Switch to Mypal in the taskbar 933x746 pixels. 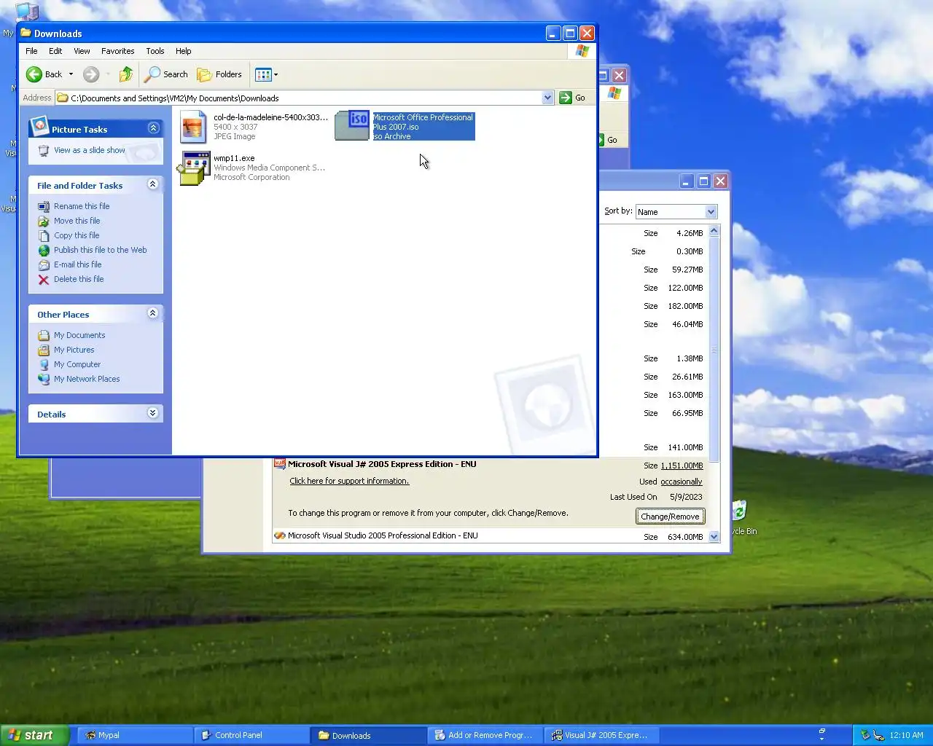point(135,735)
